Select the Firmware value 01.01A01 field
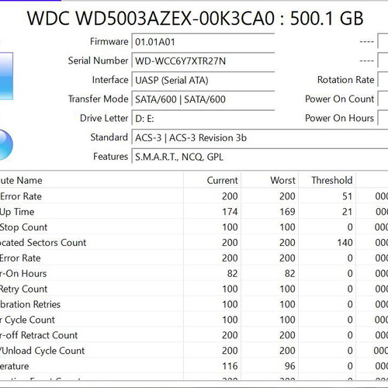388x388 pixels. 203,41
